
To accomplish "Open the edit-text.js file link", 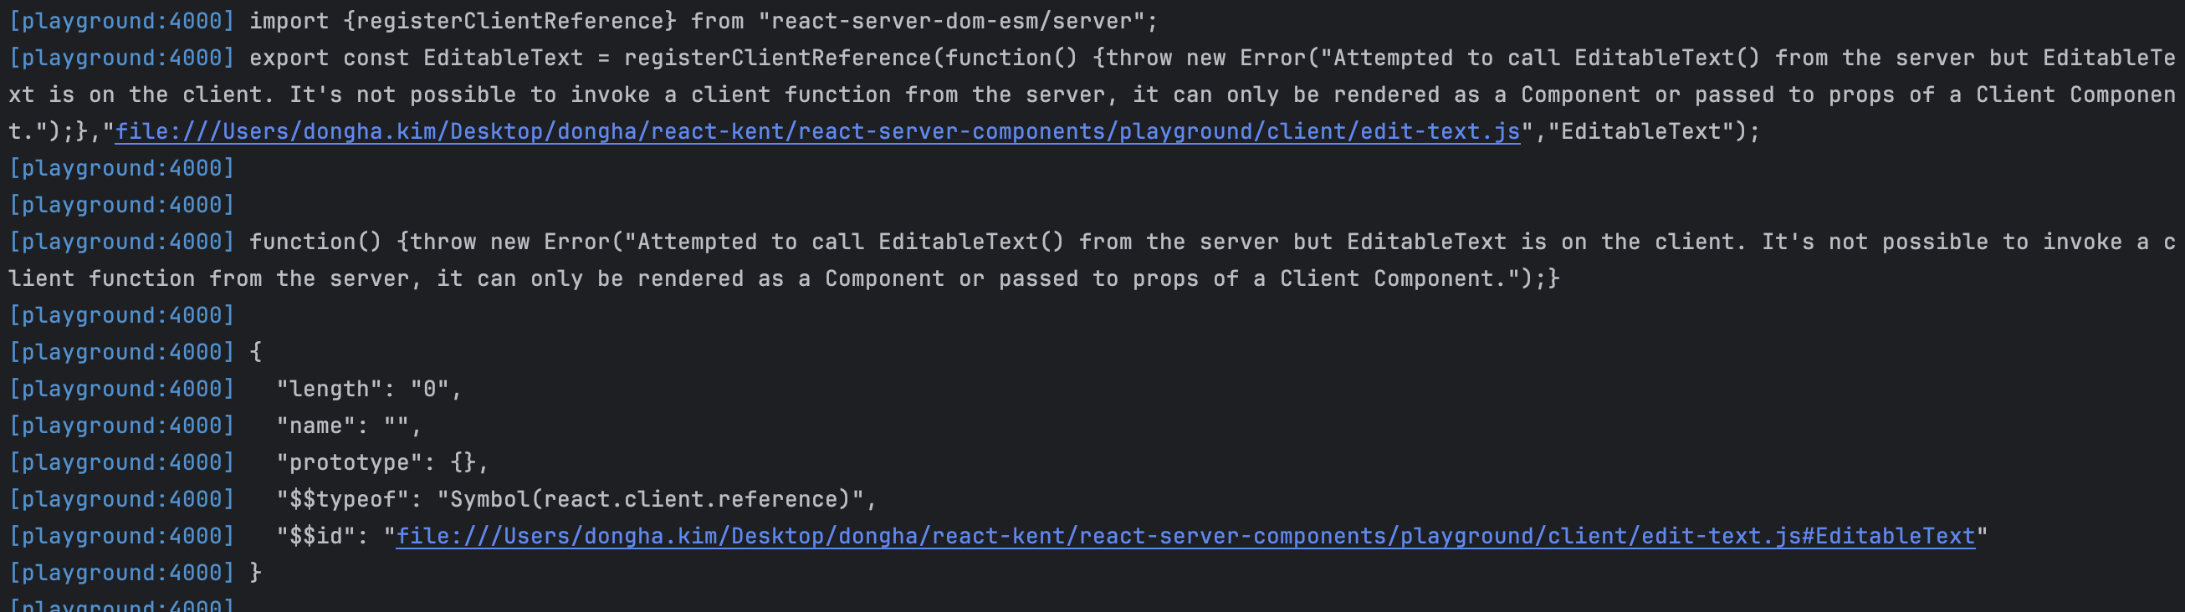I will tap(816, 131).
